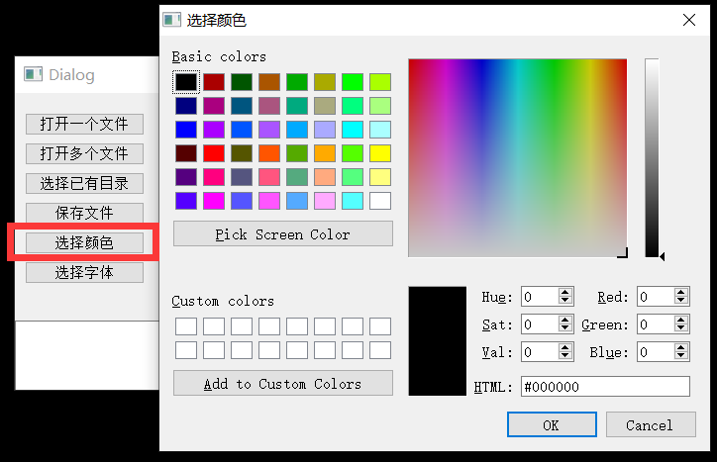
Task: Select the cyan swatch in third row
Action: (353, 130)
